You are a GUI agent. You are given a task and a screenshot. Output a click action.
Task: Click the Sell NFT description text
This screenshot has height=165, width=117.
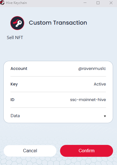pos(15,38)
